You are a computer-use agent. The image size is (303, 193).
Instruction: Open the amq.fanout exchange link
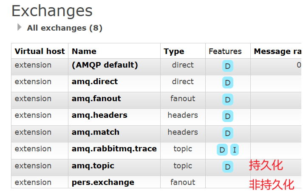point(96,99)
